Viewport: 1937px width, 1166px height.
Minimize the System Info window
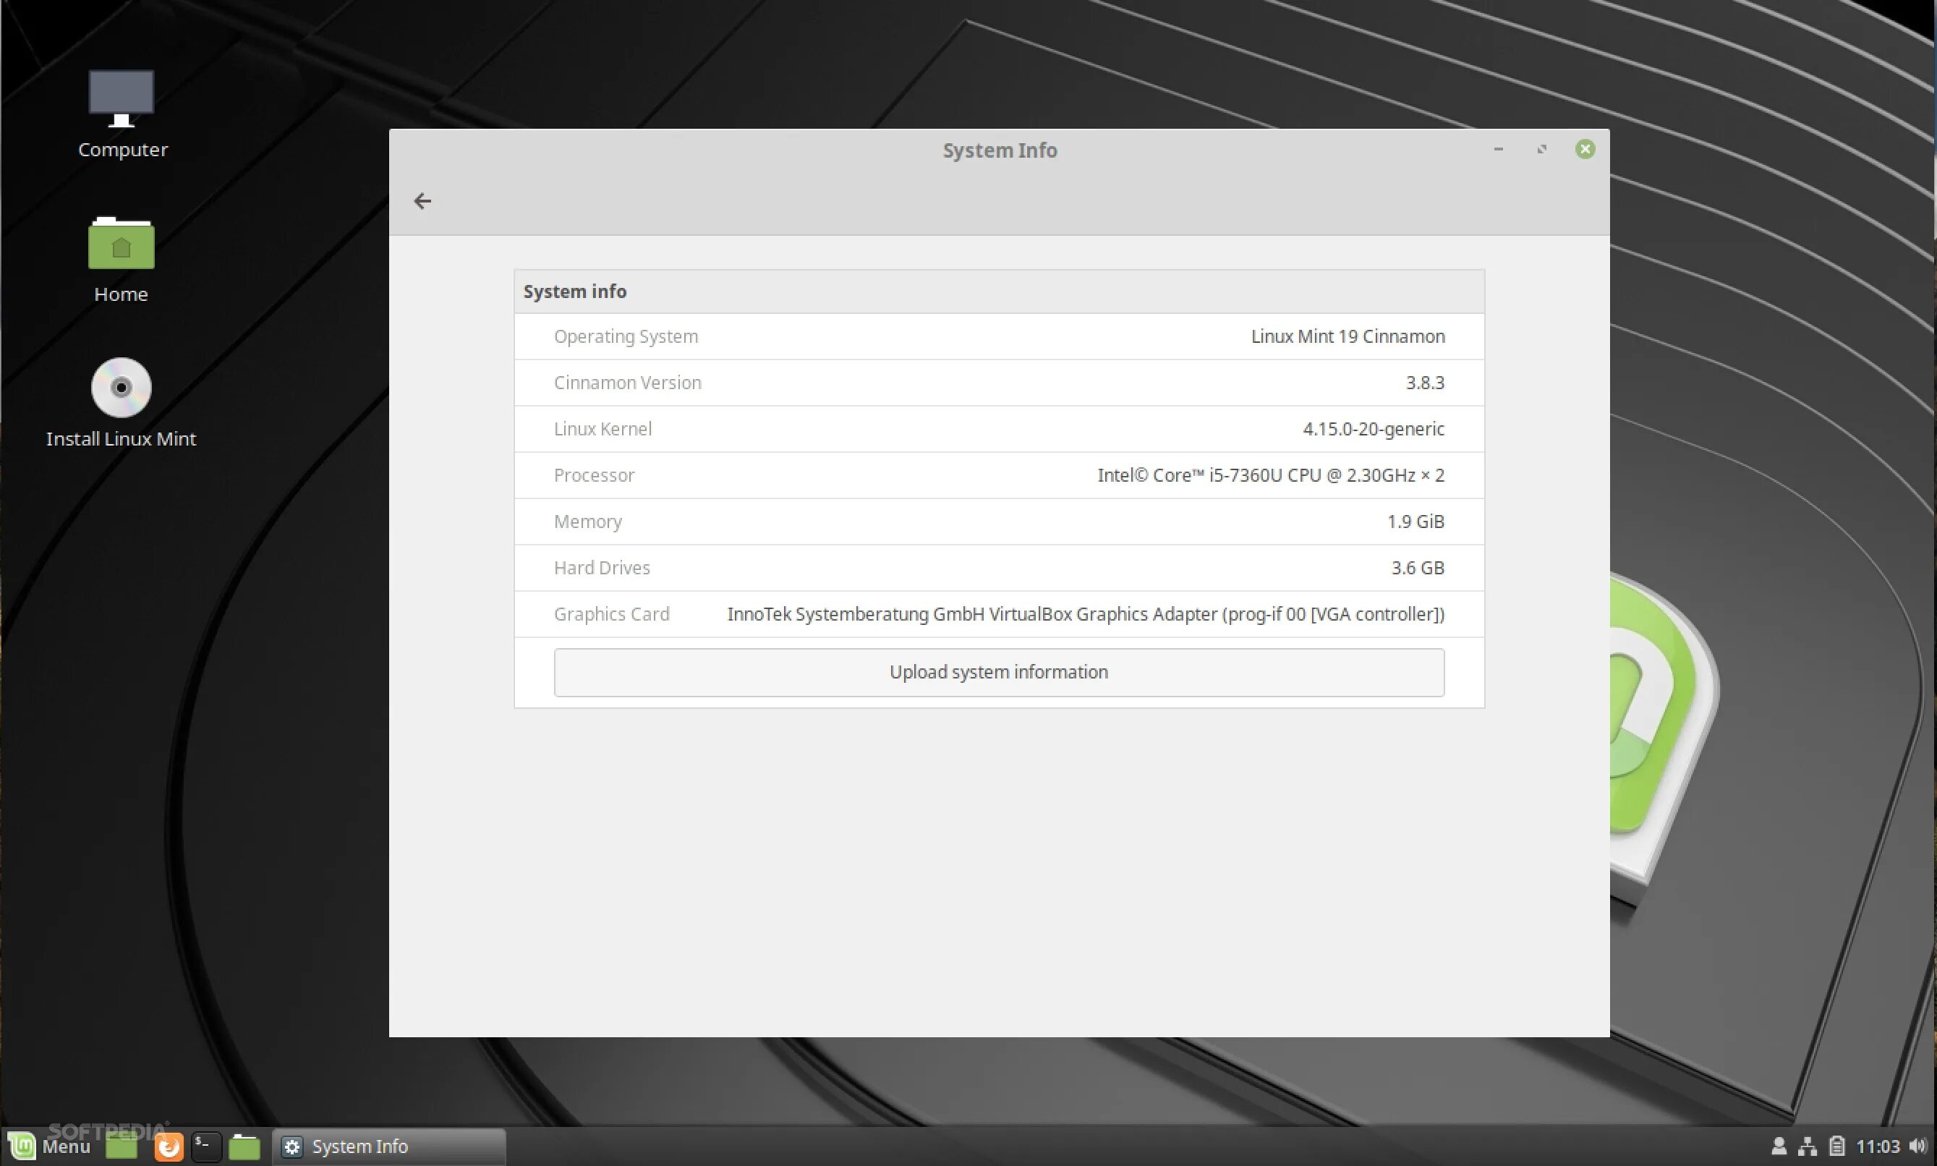coord(1498,149)
